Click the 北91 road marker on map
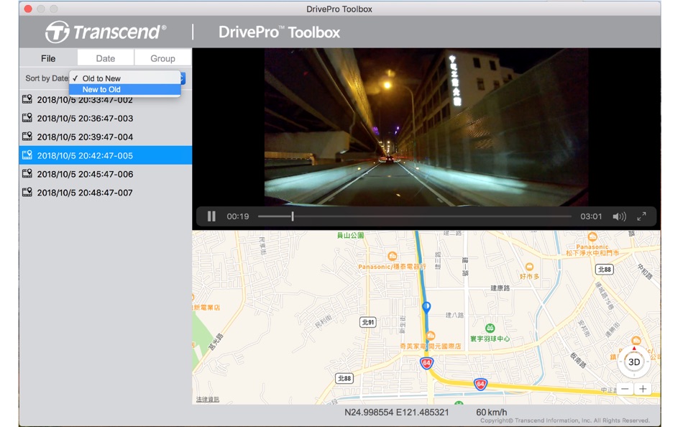The image size is (683, 427). [368, 322]
